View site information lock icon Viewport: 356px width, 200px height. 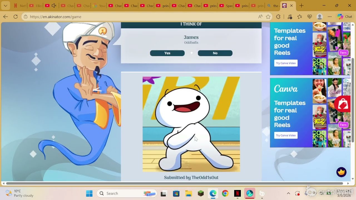coord(26,17)
